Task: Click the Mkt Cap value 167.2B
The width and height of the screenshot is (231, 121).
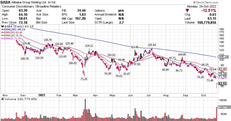Action: click(80, 19)
